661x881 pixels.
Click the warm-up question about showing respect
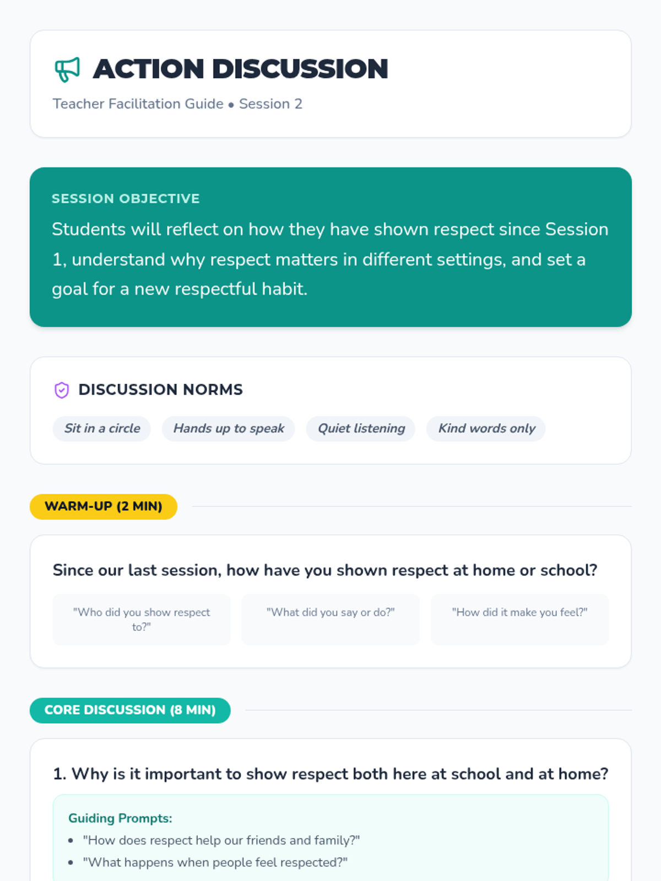tap(325, 570)
